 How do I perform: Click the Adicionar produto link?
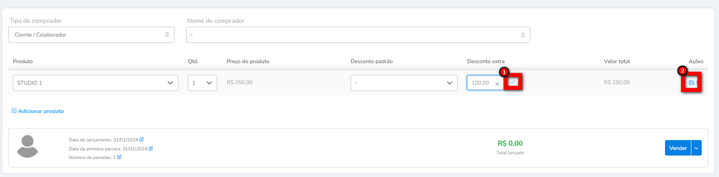[x=41, y=111]
